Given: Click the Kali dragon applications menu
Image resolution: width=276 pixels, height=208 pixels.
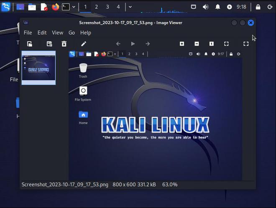Looking at the screenshot, I should pos(5,7).
